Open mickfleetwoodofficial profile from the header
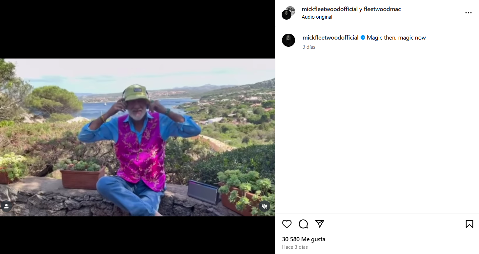The height and width of the screenshot is (254, 479). pos(329,9)
